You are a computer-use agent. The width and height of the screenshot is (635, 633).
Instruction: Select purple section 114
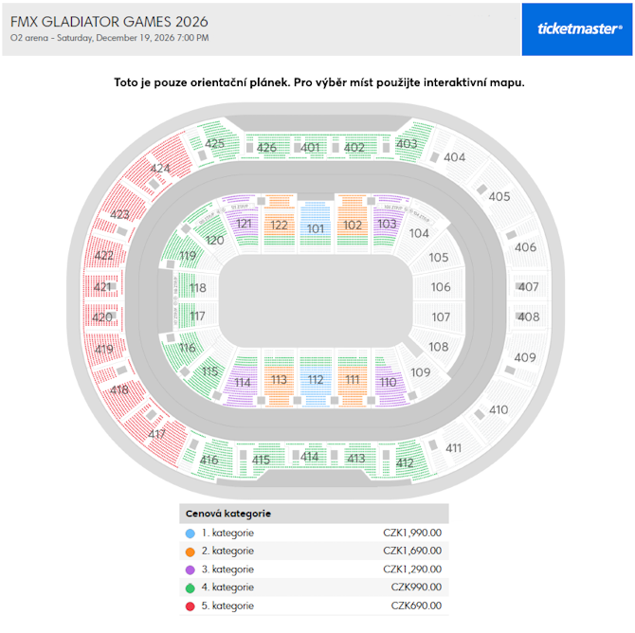(243, 383)
